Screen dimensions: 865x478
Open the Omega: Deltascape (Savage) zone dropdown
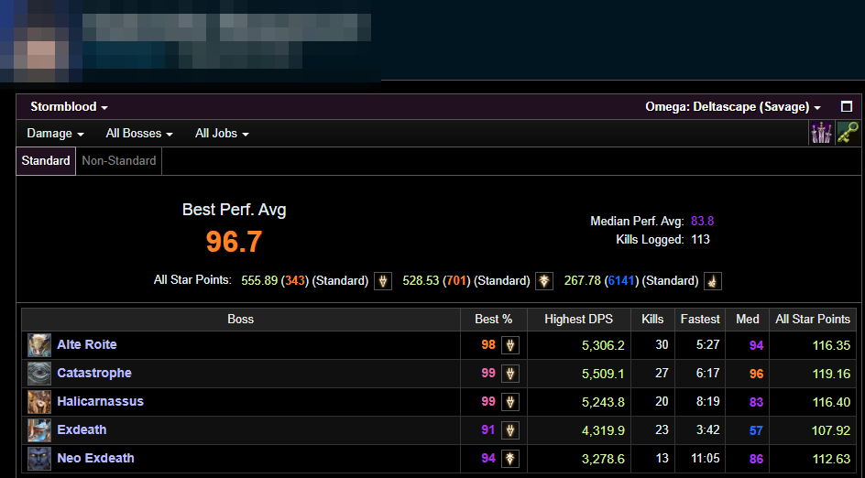click(733, 106)
